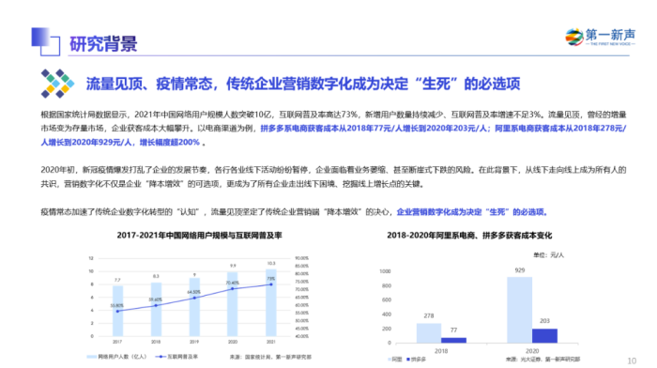This screenshot has width=657, height=368.
Task: Select chart title 2018-2020年阿里系电商、拼多多获客成本变化
Action: (x=469, y=235)
